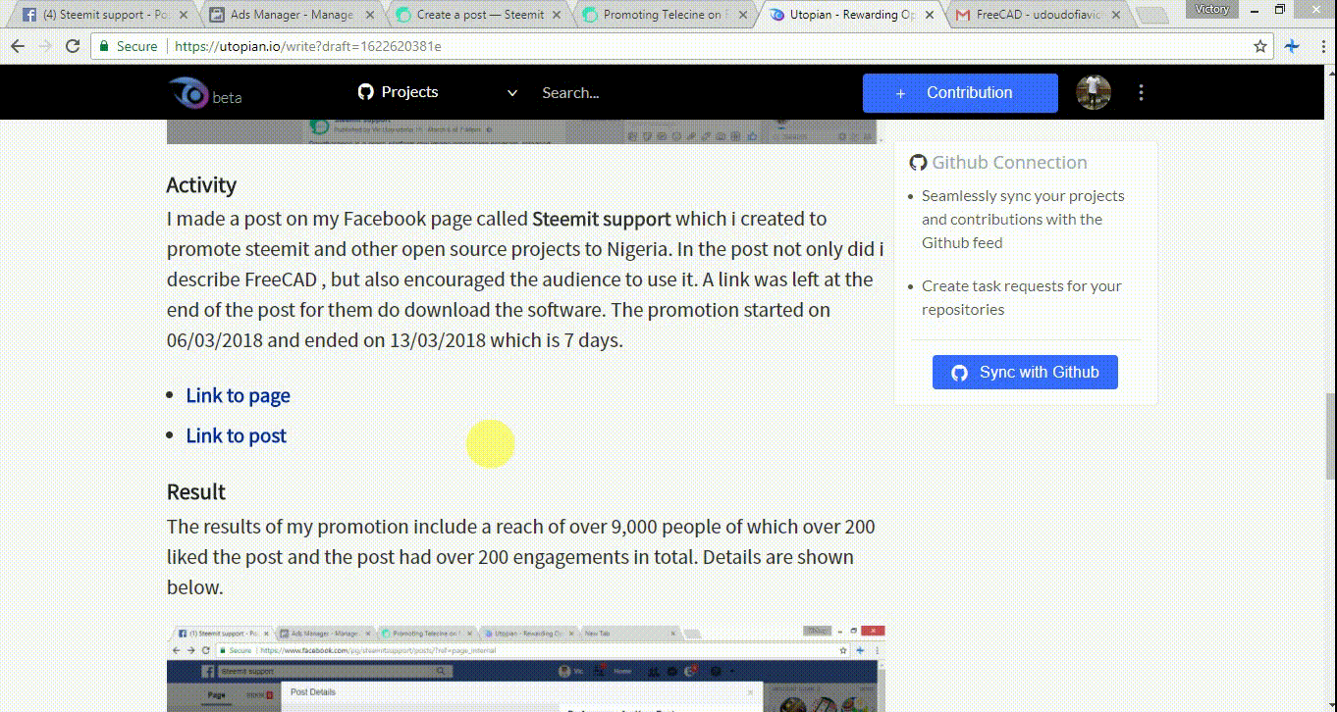Open the three-dot more options menu
The height and width of the screenshot is (712, 1337).
1141,92
